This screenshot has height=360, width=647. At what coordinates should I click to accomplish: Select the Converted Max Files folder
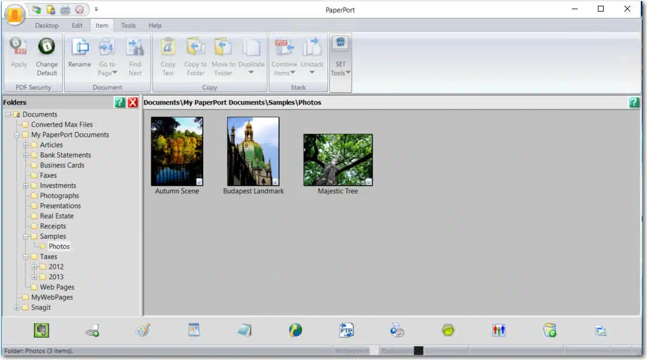click(x=62, y=125)
